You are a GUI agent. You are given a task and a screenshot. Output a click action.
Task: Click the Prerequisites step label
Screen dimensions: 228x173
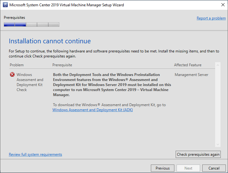click(x=14, y=18)
